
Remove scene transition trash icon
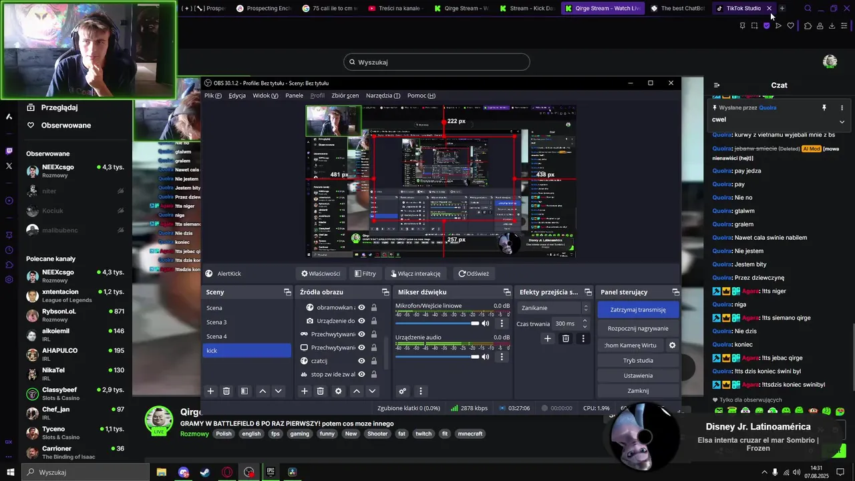click(x=566, y=339)
